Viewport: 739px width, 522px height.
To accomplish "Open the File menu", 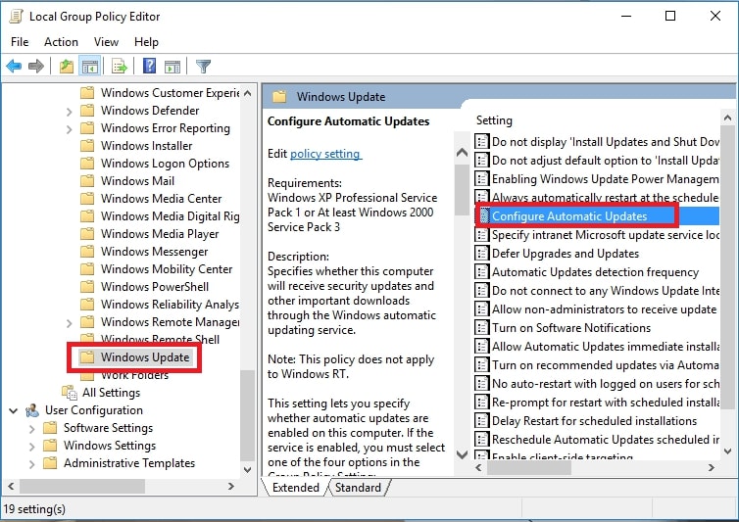I will (20, 42).
